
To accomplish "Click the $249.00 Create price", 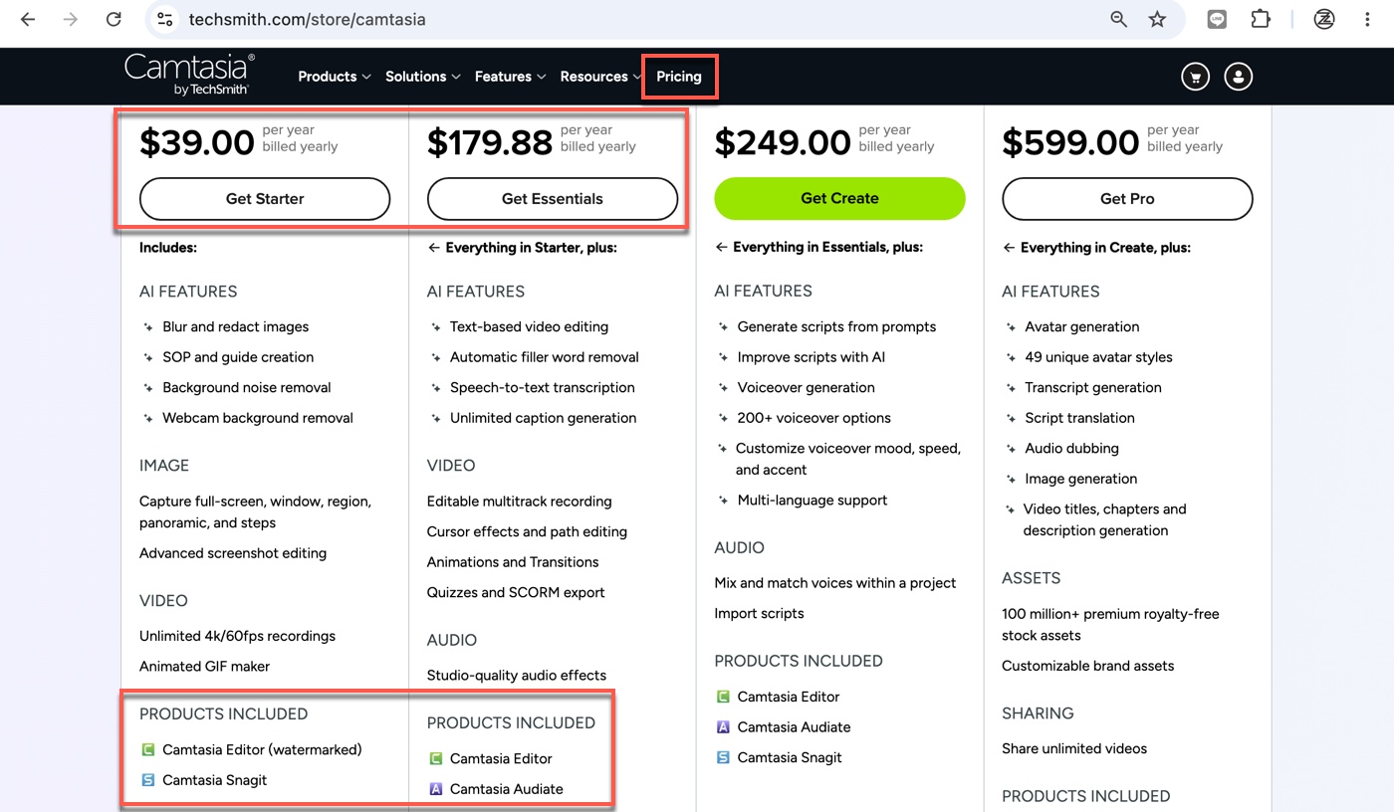I will coord(783,142).
